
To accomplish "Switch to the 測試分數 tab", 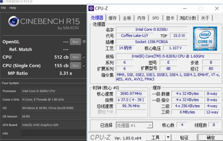I will 188,18.
